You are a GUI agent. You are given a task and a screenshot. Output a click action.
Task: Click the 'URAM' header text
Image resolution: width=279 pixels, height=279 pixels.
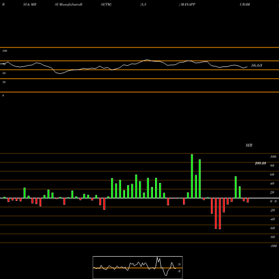245,4
